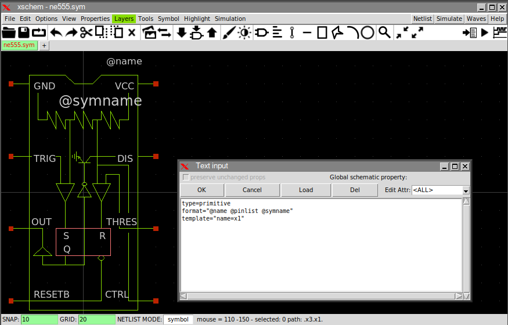Run simulation with the play icon
This screenshot has height=325, width=508.
point(485,32)
